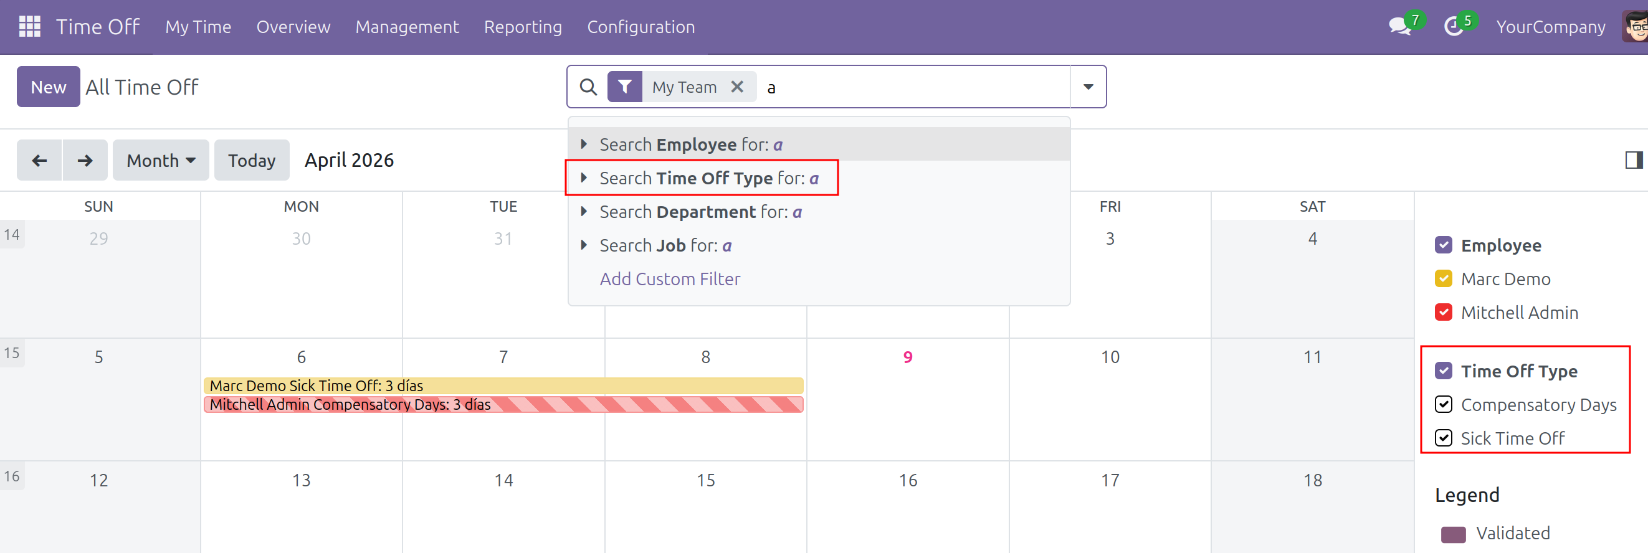Click week number 15 label
This screenshot has width=1648, height=553.
pyautogui.click(x=11, y=353)
